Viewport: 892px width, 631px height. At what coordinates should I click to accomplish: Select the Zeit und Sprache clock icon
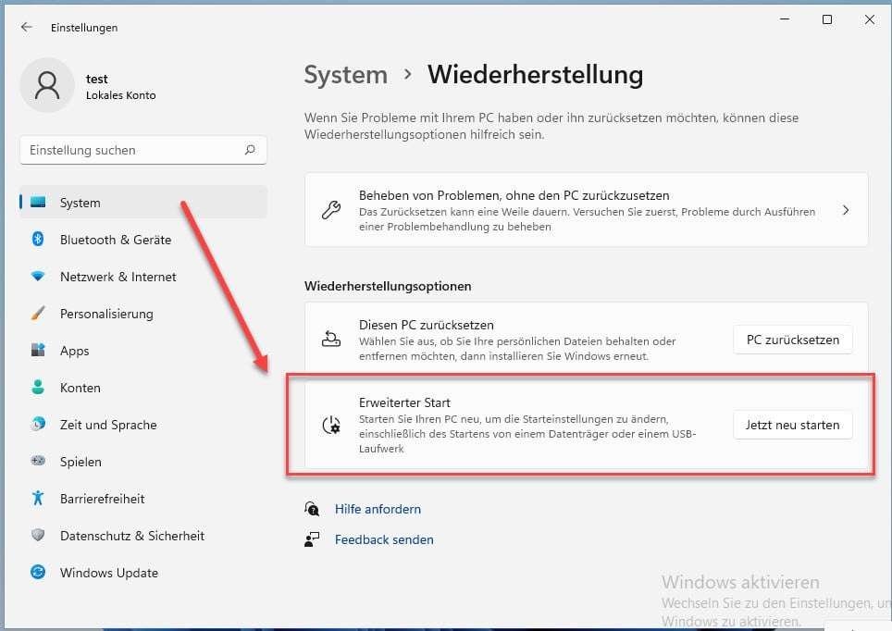pyautogui.click(x=37, y=425)
